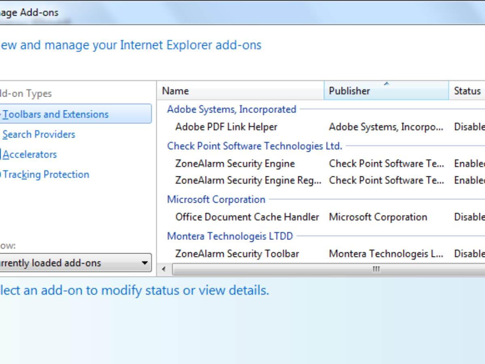Collapse Check Point Software Technologies group
The height and width of the screenshot is (364, 485).
[x=255, y=146]
